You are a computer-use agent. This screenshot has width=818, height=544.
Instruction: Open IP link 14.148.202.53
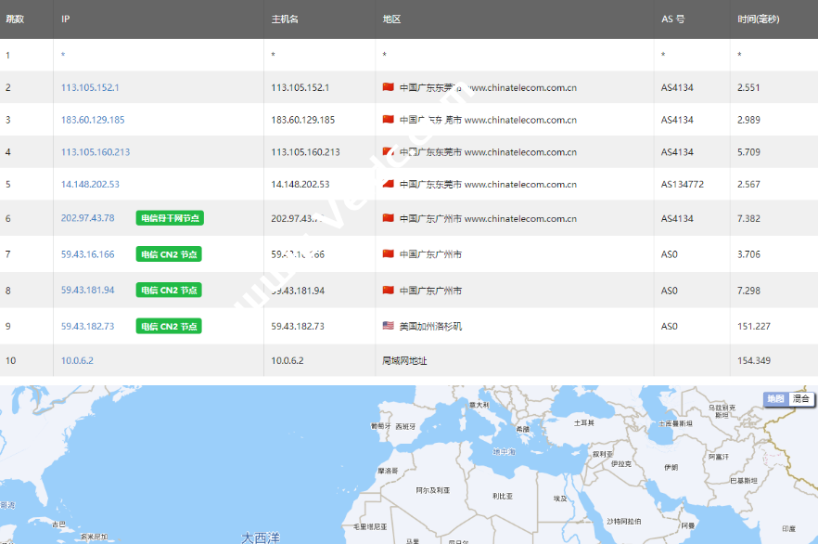[x=91, y=185]
